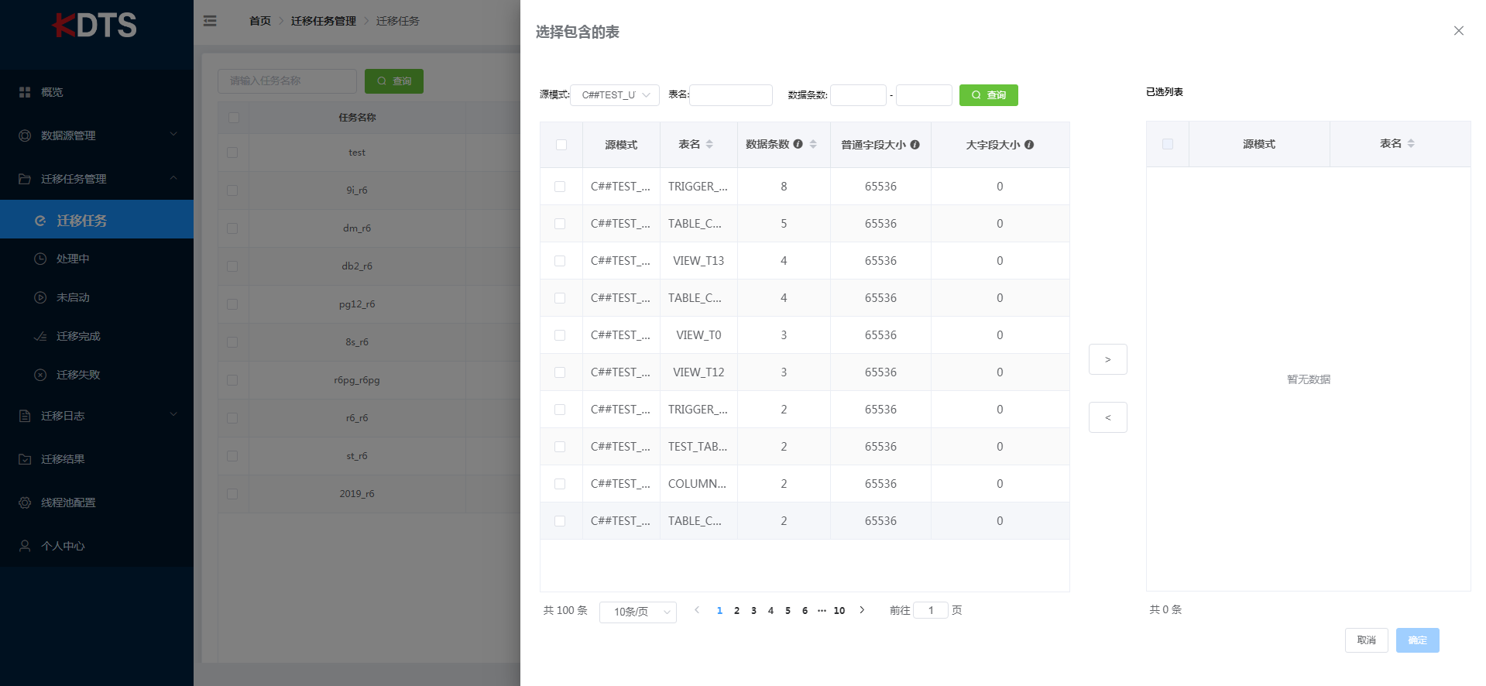The width and height of the screenshot is (1486, 686).
Task: Expand the 数据源管理 sidebar menu
Action: tap(97, 135)
